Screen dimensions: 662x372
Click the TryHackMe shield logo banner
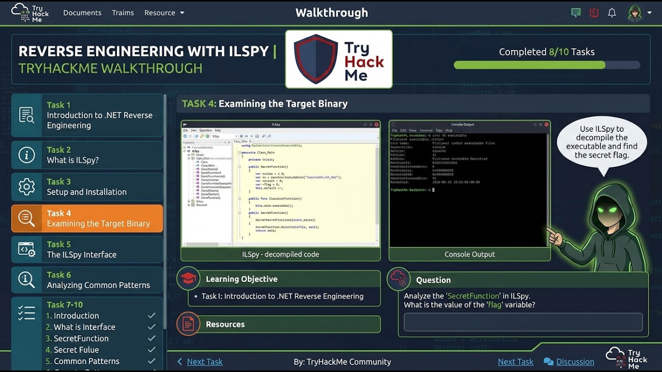coord(339,59)
